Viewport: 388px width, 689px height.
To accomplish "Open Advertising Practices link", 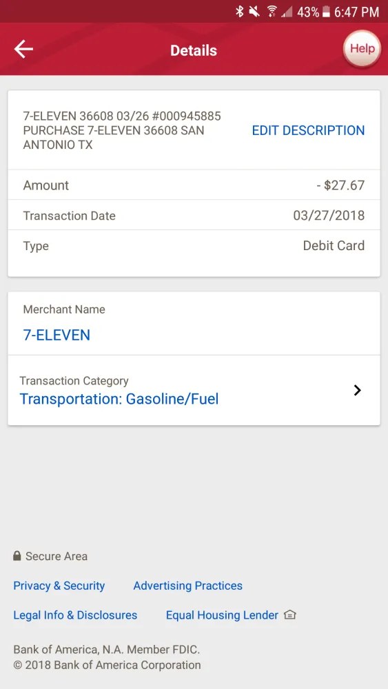I will (187, 586).
